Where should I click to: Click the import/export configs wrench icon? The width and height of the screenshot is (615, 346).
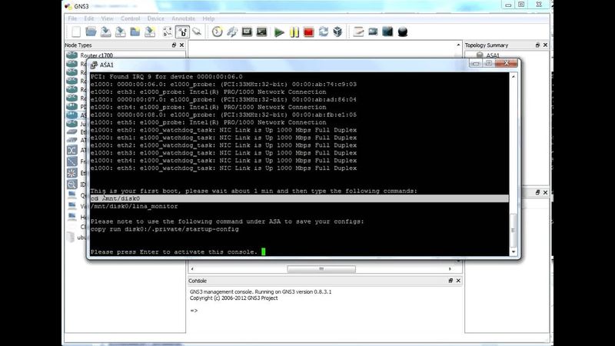(x=232, y=32)
